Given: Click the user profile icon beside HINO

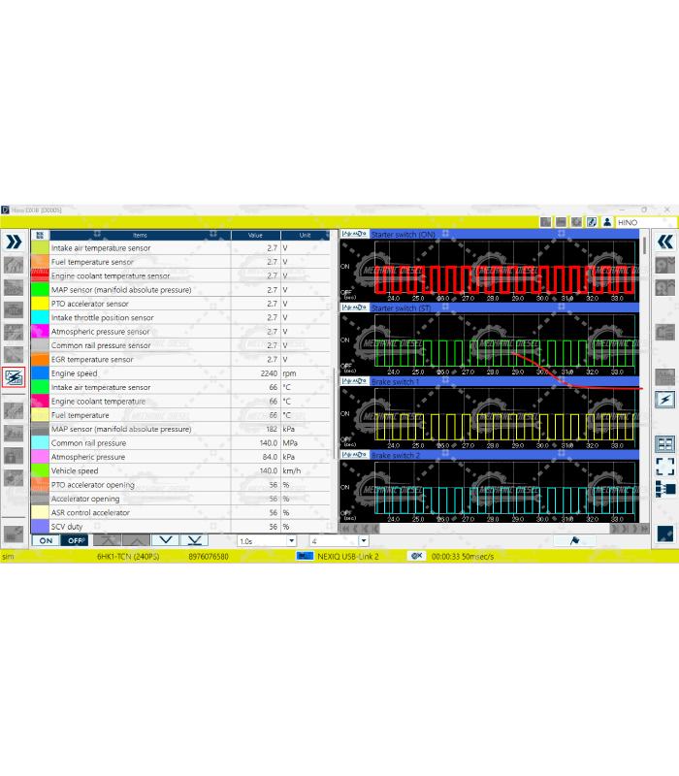Looking at the screenshot, I should point(607,222).
